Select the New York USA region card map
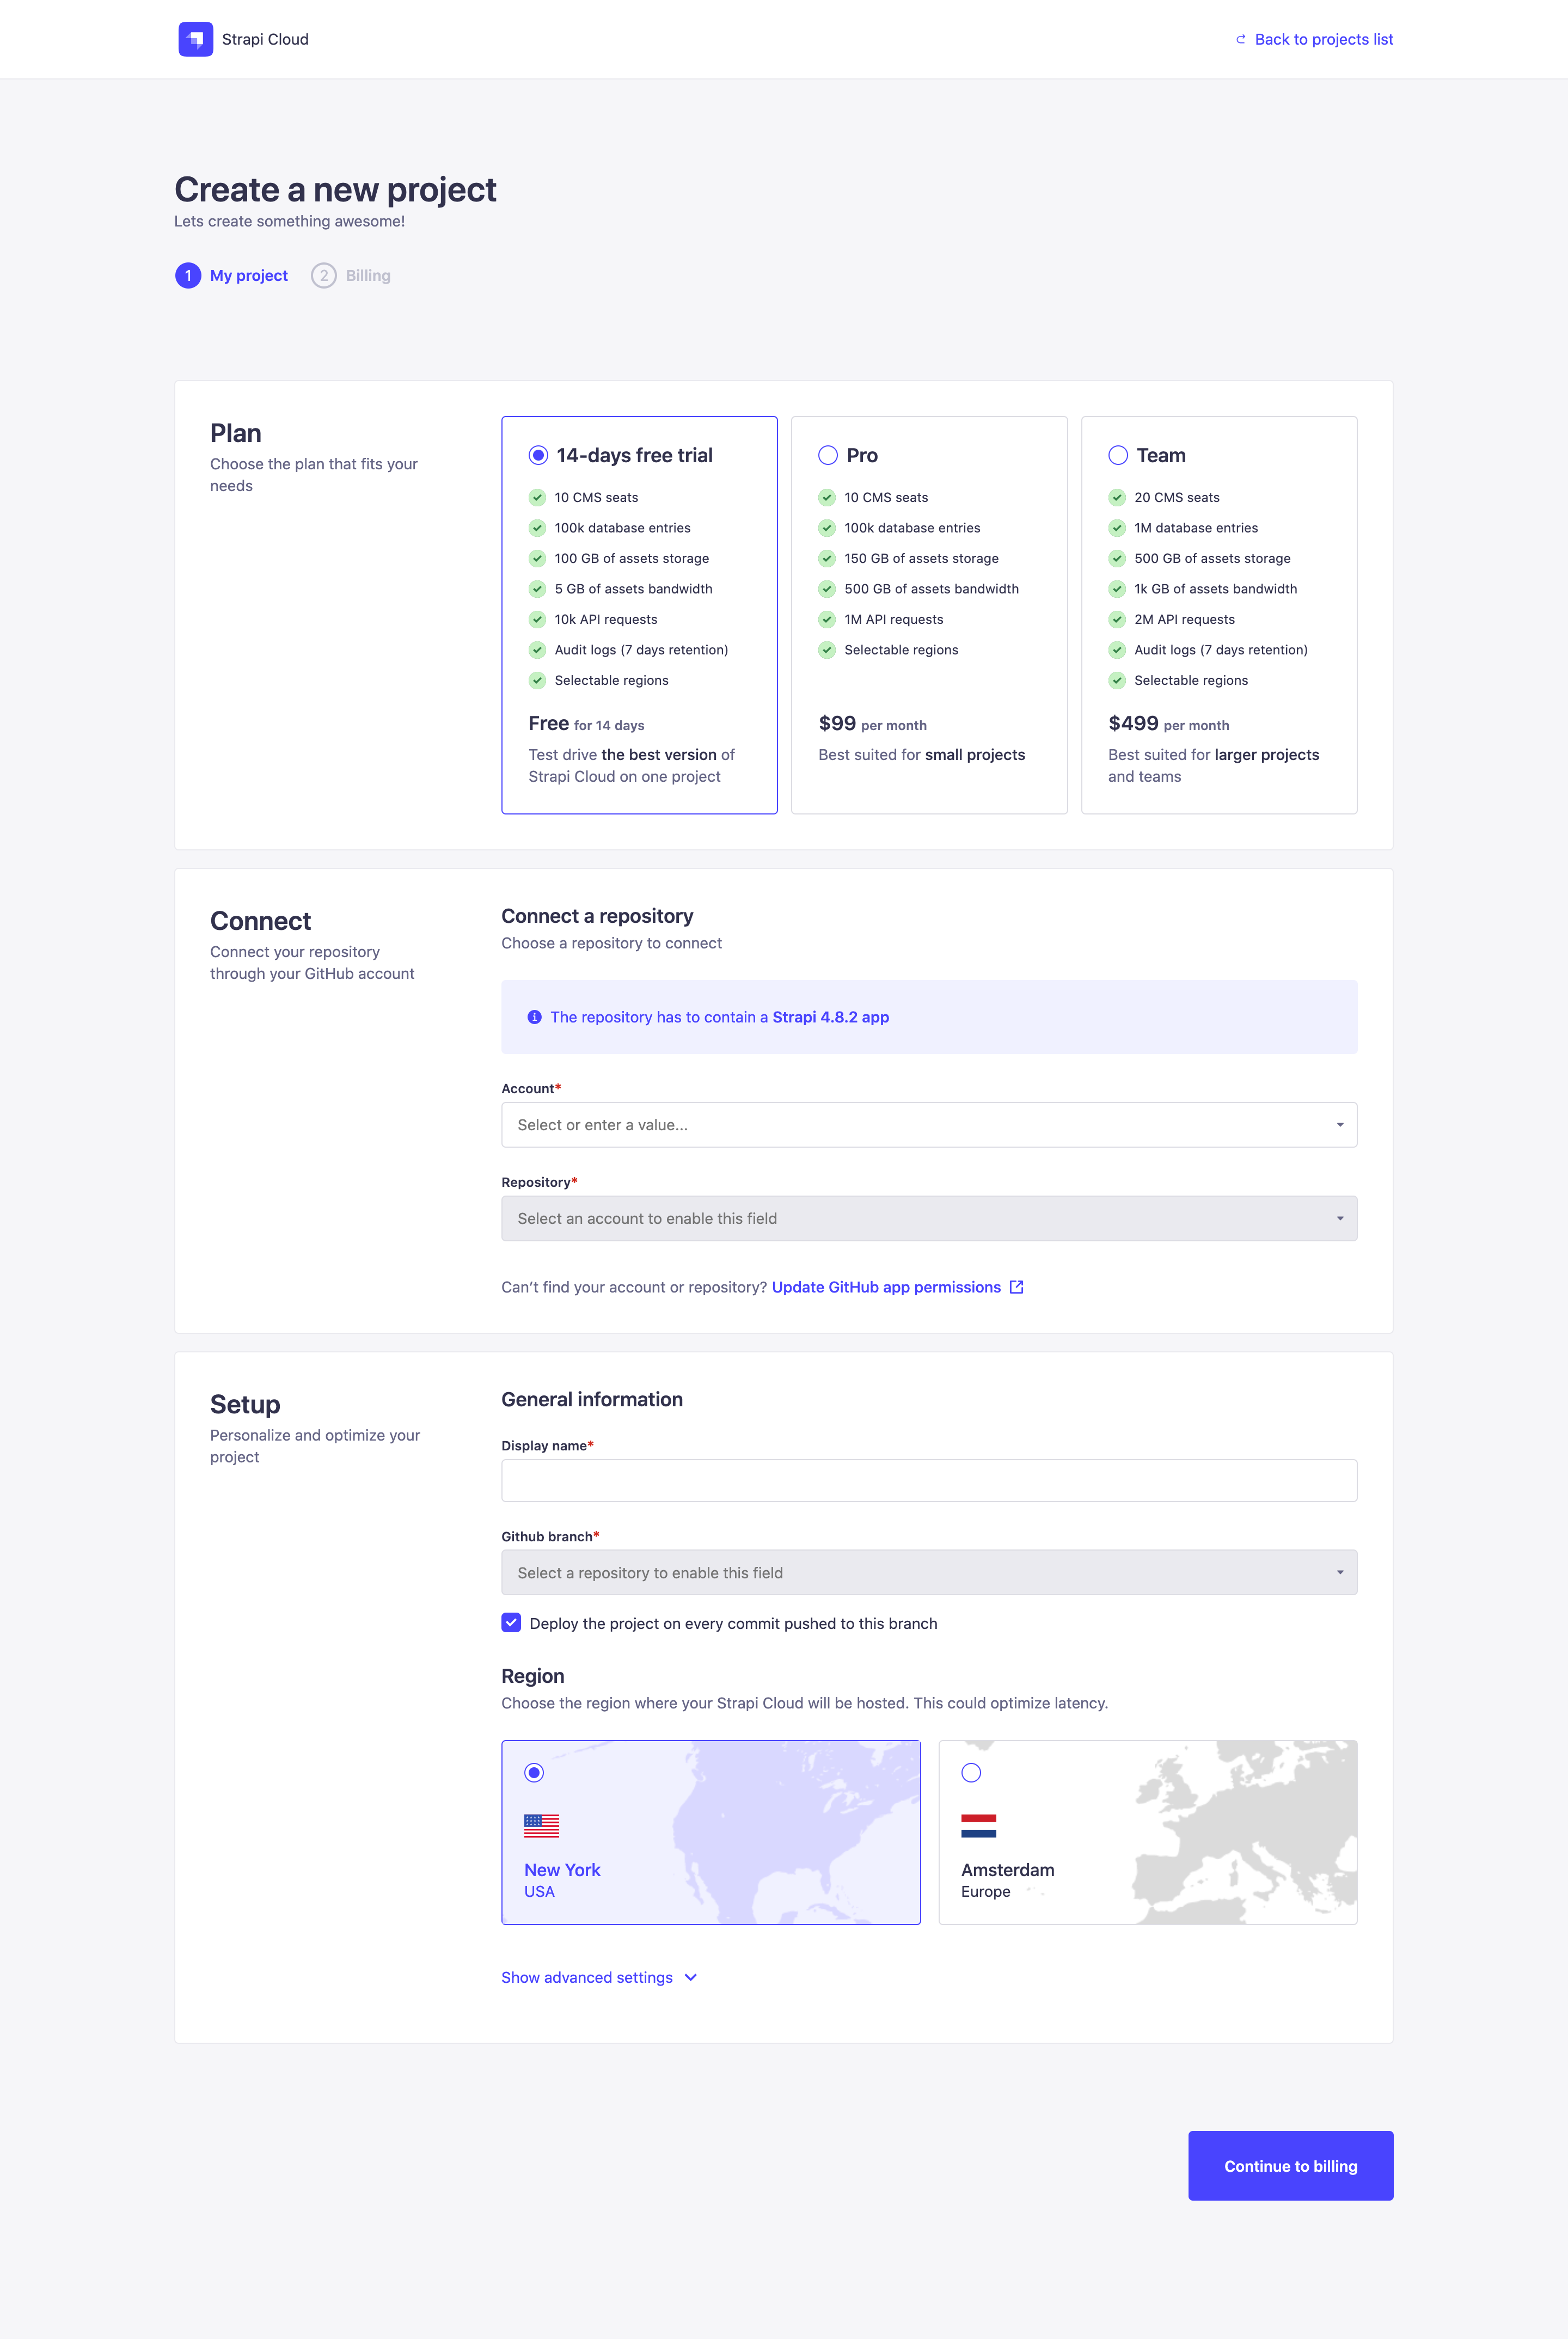 coord(710,1832)
